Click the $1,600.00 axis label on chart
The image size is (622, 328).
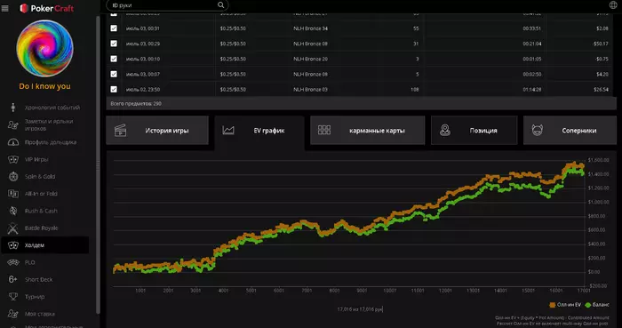[x=598, y=160]
